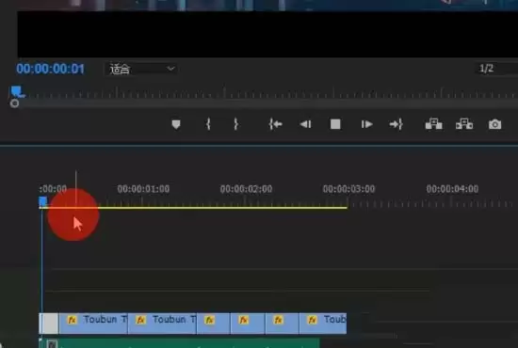Open the 适合 zoom level dropdown
The height and width of the screenshot is (348, 518).
(141, 69)
